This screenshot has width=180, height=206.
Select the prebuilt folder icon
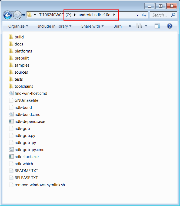11,58
